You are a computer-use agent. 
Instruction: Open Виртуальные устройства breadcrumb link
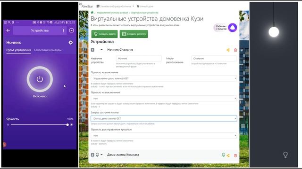coord(145,13)
